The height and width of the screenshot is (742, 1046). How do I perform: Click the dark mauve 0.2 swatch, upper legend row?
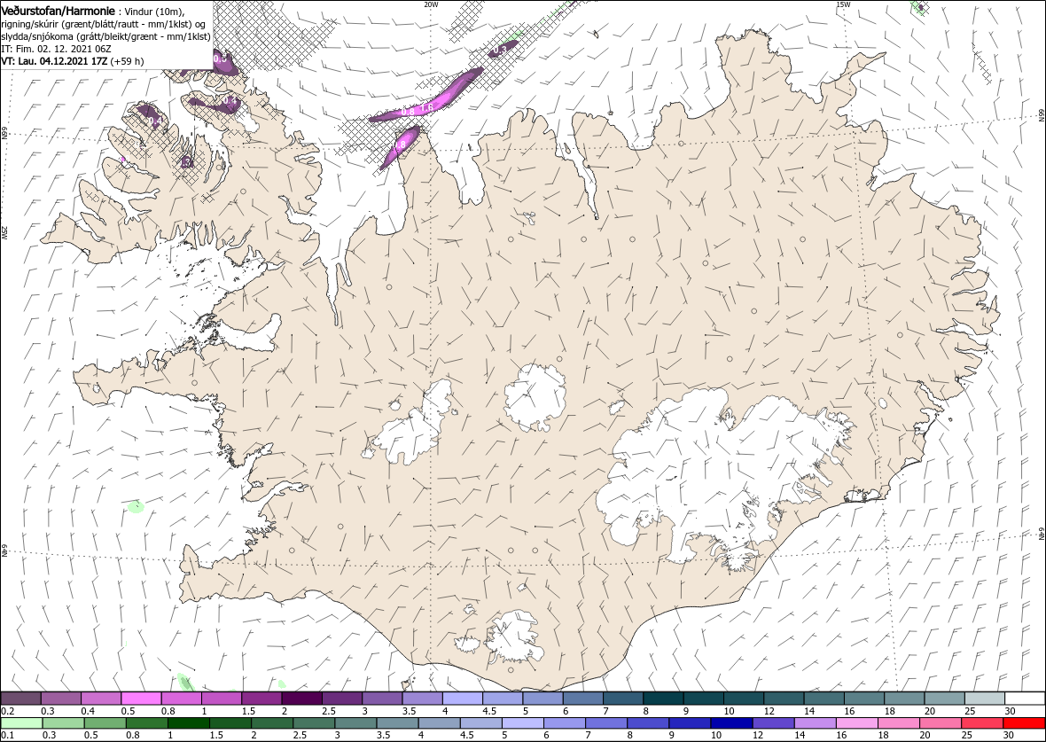20,699
